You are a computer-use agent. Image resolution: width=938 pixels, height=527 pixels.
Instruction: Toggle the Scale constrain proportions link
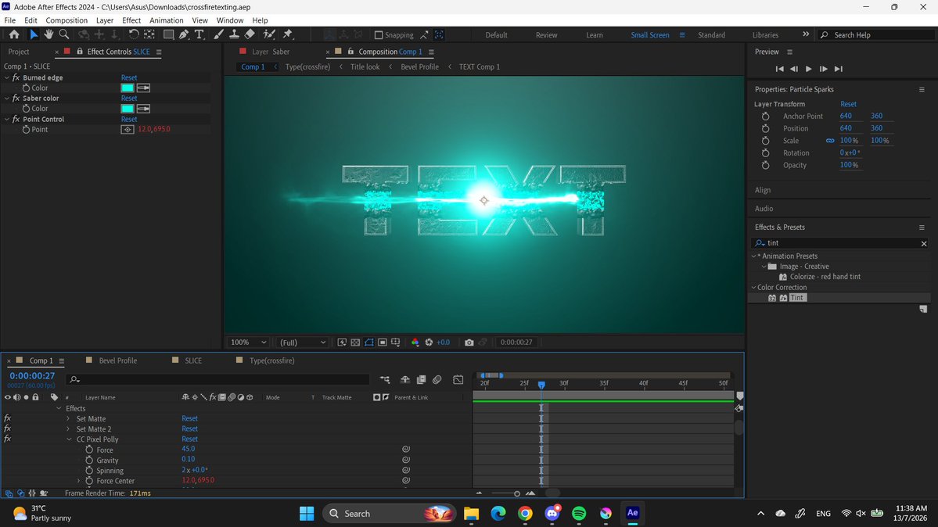click(830, 141)
